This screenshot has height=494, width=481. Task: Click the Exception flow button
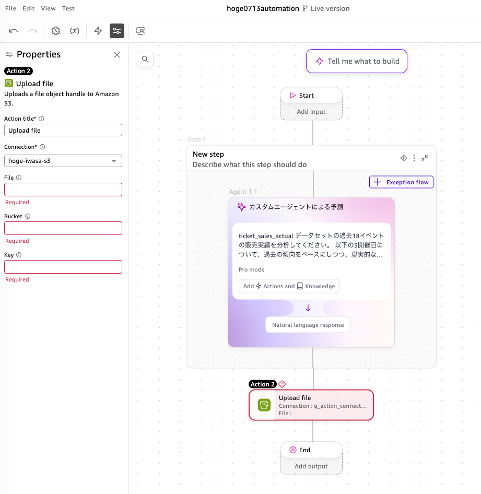[x=401, y=182]
